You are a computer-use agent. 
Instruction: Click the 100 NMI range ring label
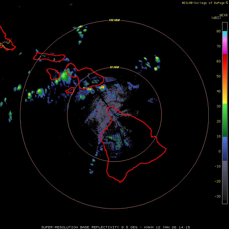coord(114,20)
